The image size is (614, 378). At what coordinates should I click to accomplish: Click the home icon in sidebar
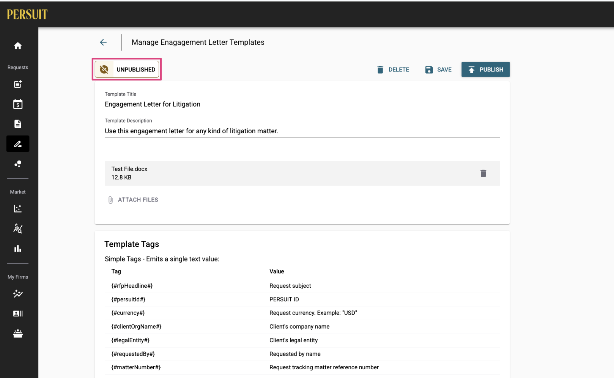(x=18, y=46)
